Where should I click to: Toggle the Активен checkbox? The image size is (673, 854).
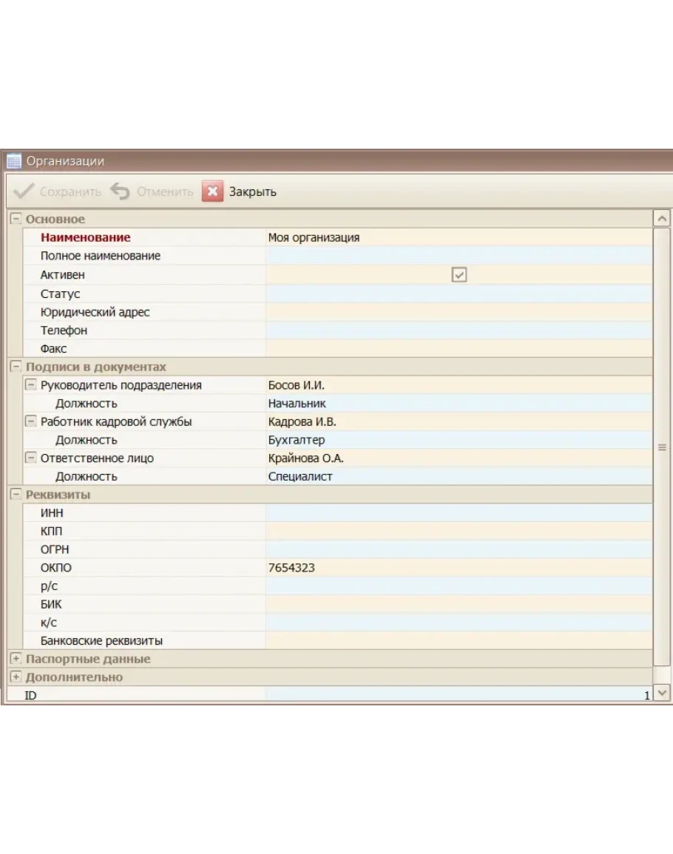[x=459, y=275]
